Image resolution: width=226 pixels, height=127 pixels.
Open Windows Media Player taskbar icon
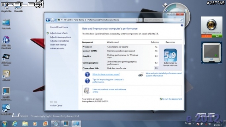tap(35, 124)
